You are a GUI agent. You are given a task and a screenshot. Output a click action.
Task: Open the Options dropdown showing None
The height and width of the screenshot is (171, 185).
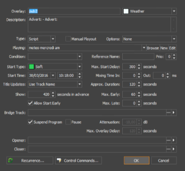click(x=174, y=39)
